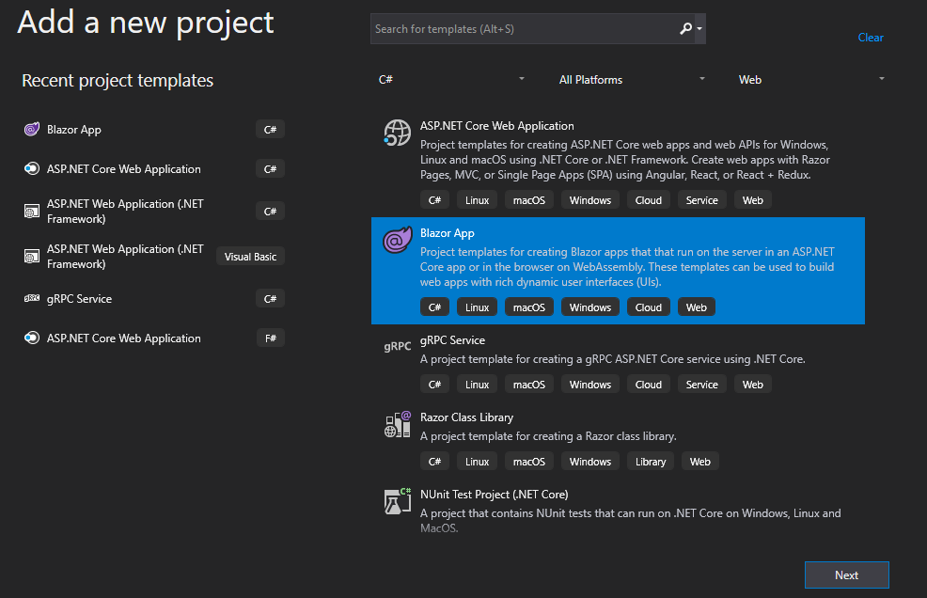Viewport: 927px width, 598px height.
Task: Open the All Platforms filter dropdown
Action: pyautogui.click(x=632, y=79)
